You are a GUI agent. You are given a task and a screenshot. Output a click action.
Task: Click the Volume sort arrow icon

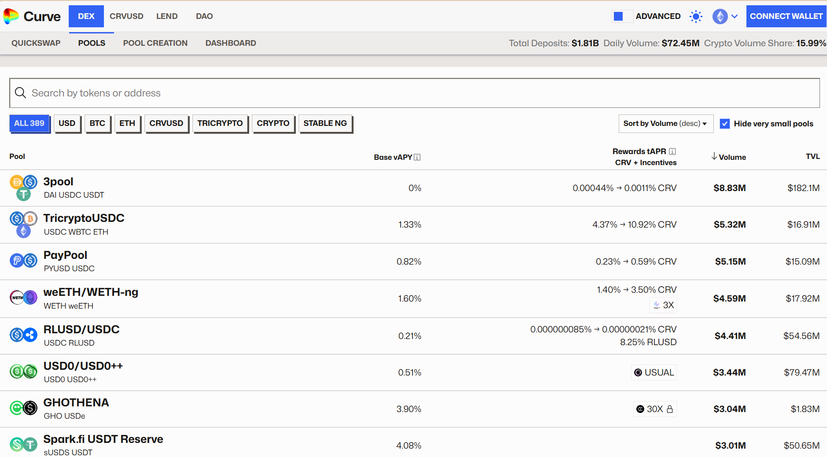(x=714, y=156)
